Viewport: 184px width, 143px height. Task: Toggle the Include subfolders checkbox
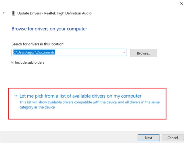13,62
